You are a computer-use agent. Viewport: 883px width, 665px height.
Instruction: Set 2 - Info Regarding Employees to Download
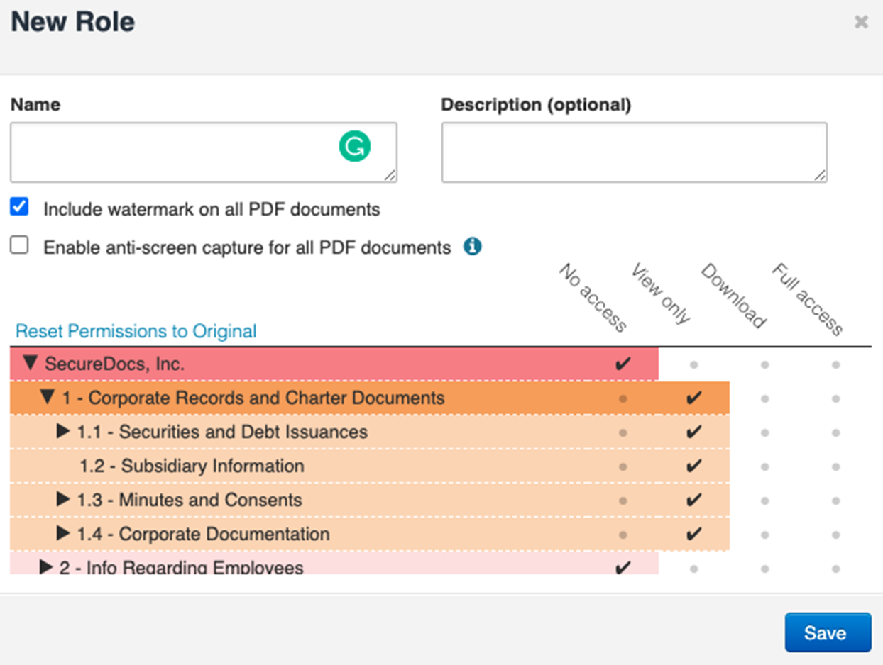click(x=764, y=569)
